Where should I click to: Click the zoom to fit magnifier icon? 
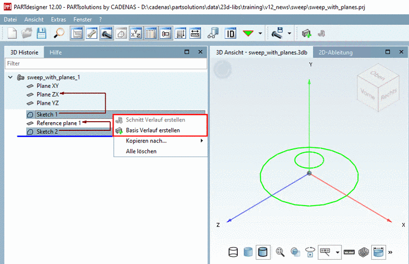coord(280,252)
